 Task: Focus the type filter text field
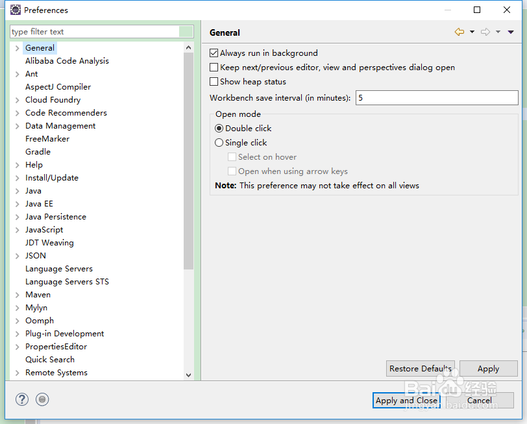[95, 32]
